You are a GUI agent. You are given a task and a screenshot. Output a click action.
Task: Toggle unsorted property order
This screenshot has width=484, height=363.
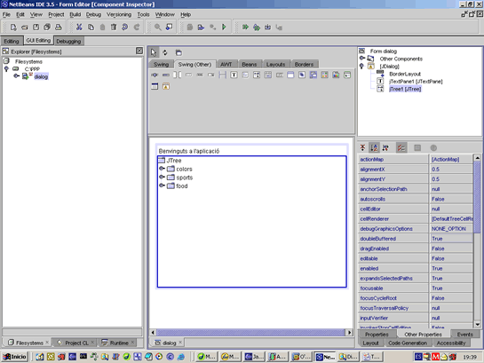coord(362,147)
